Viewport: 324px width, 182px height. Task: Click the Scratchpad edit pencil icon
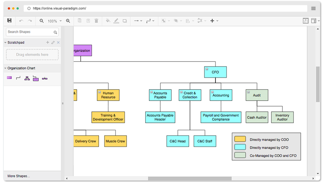pyautogui.click(x=53, y=42)
